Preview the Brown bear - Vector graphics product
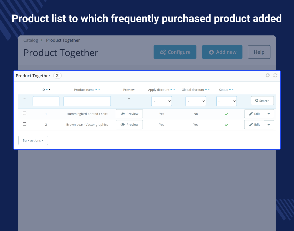 click(129, 125)
